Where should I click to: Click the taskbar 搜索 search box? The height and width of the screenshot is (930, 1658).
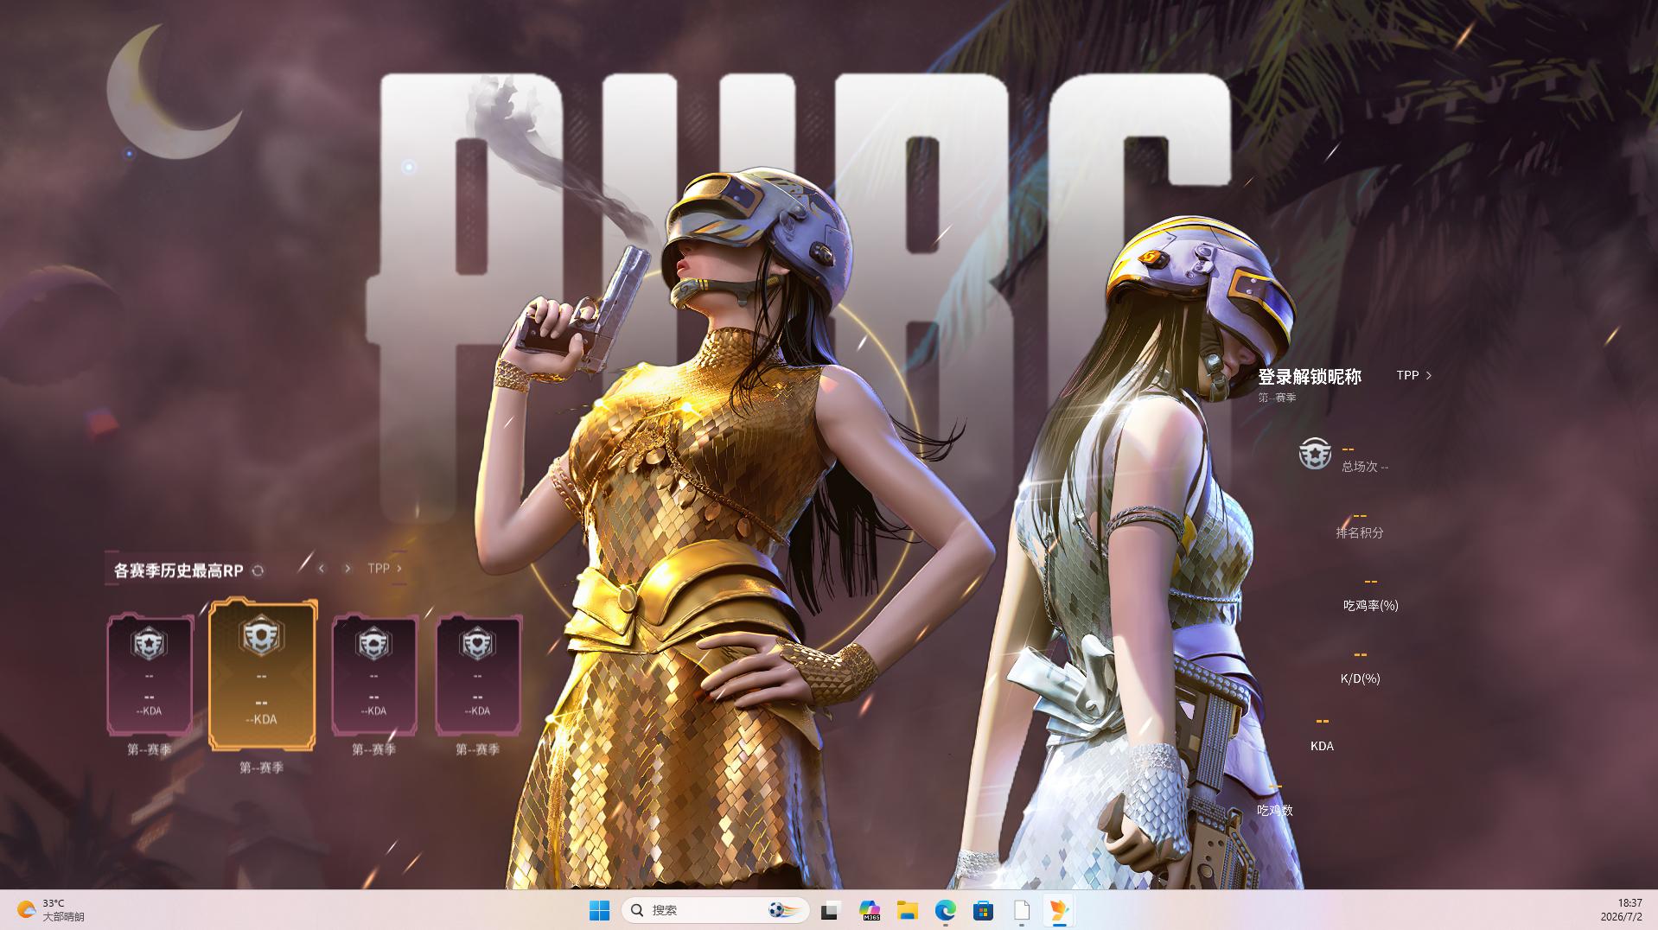pyautogui.click(x=715, y=910)
